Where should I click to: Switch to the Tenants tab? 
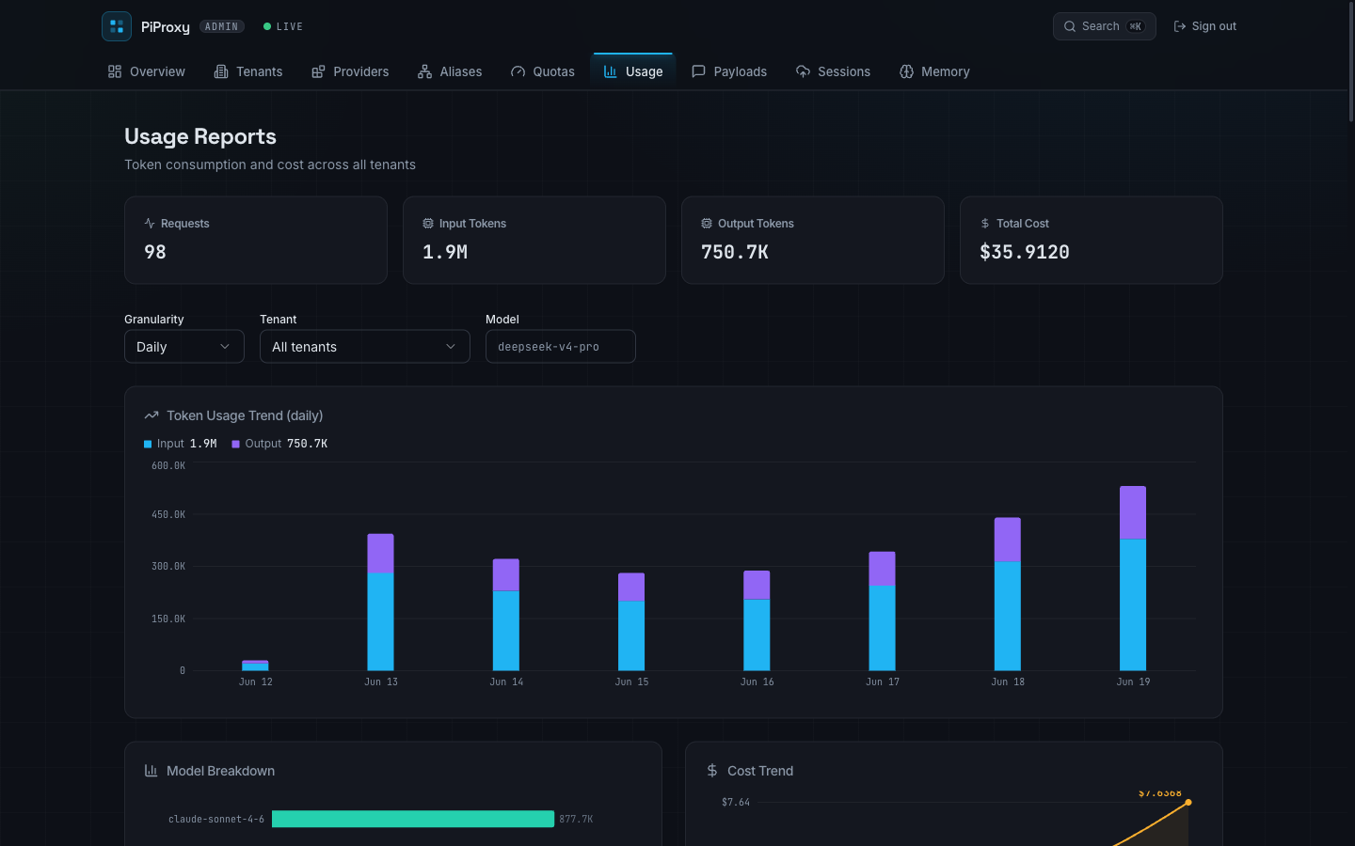coord(248,71)
